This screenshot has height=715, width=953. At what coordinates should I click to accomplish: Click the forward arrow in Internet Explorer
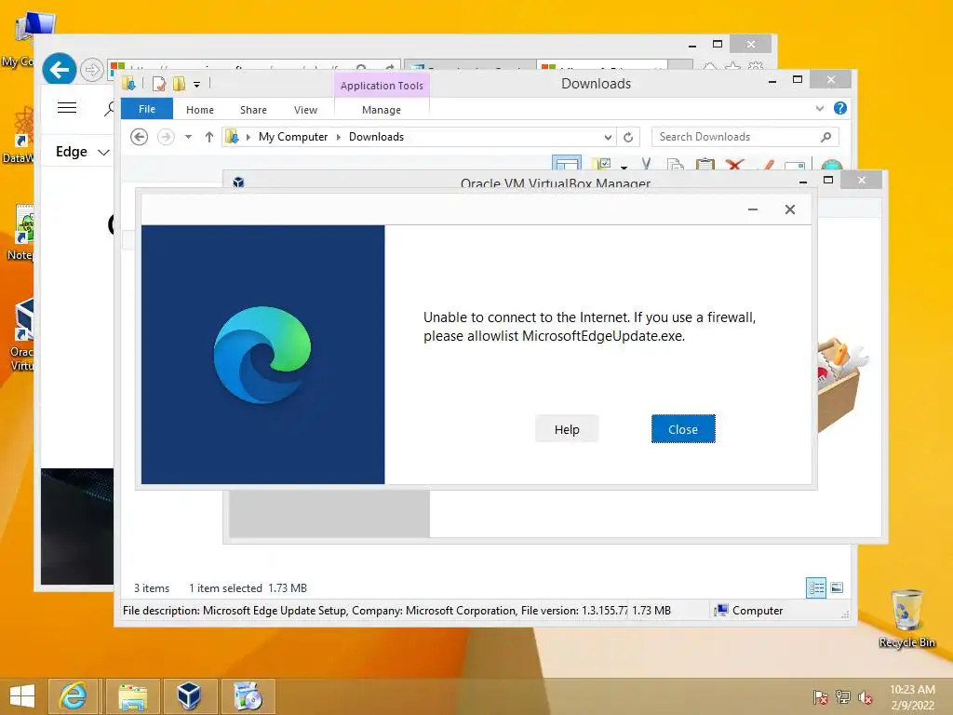click(92, 70)
